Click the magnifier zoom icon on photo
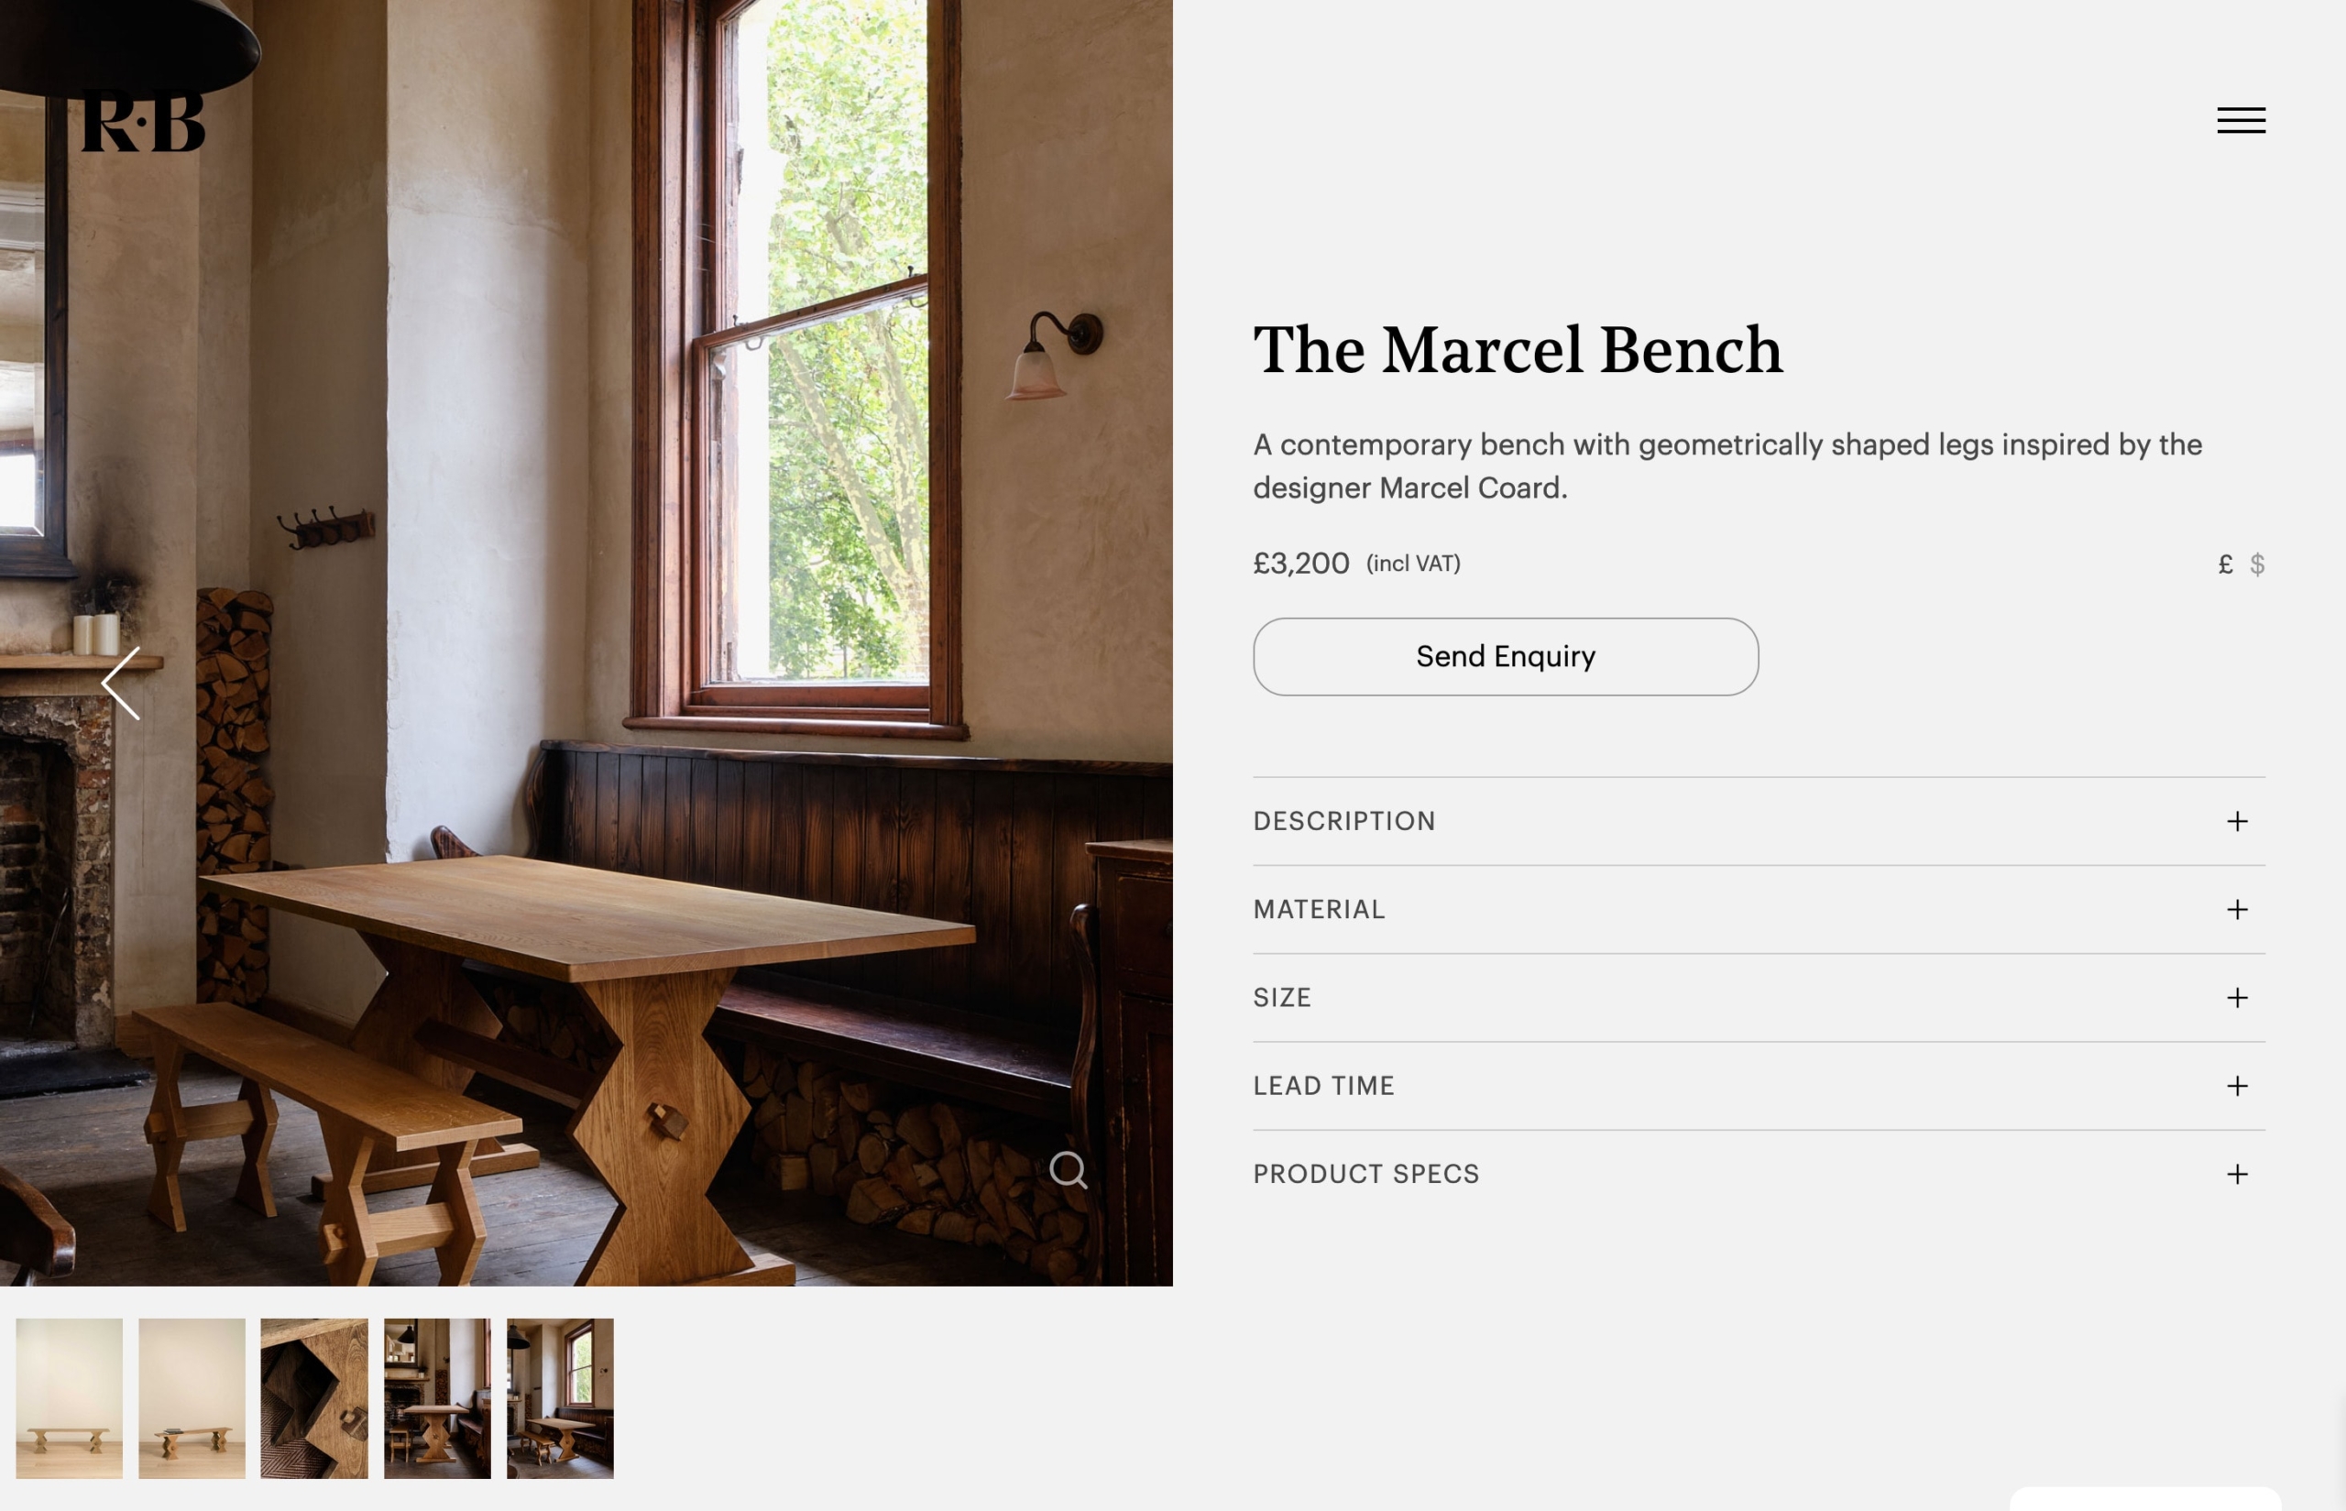This screenshot has height=1511, width=2346. 1068,1169
